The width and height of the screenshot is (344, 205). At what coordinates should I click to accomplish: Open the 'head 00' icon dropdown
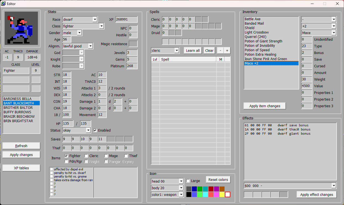coord(181,181)
